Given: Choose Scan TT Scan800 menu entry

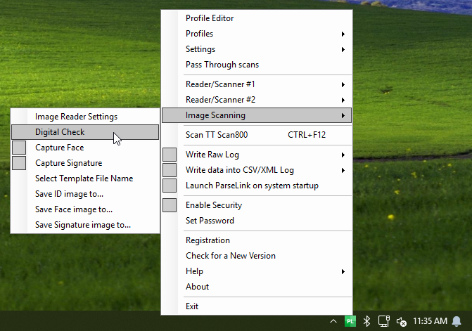Looking at the screenshot, I should point(257,135).
